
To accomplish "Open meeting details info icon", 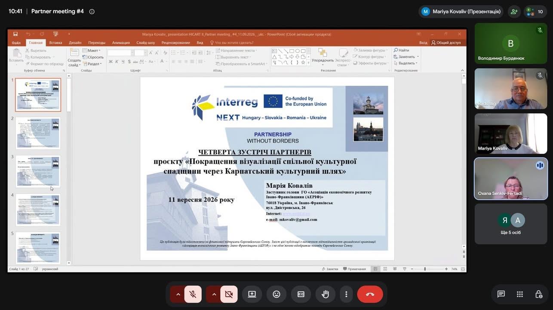I will tap(92, 12).
